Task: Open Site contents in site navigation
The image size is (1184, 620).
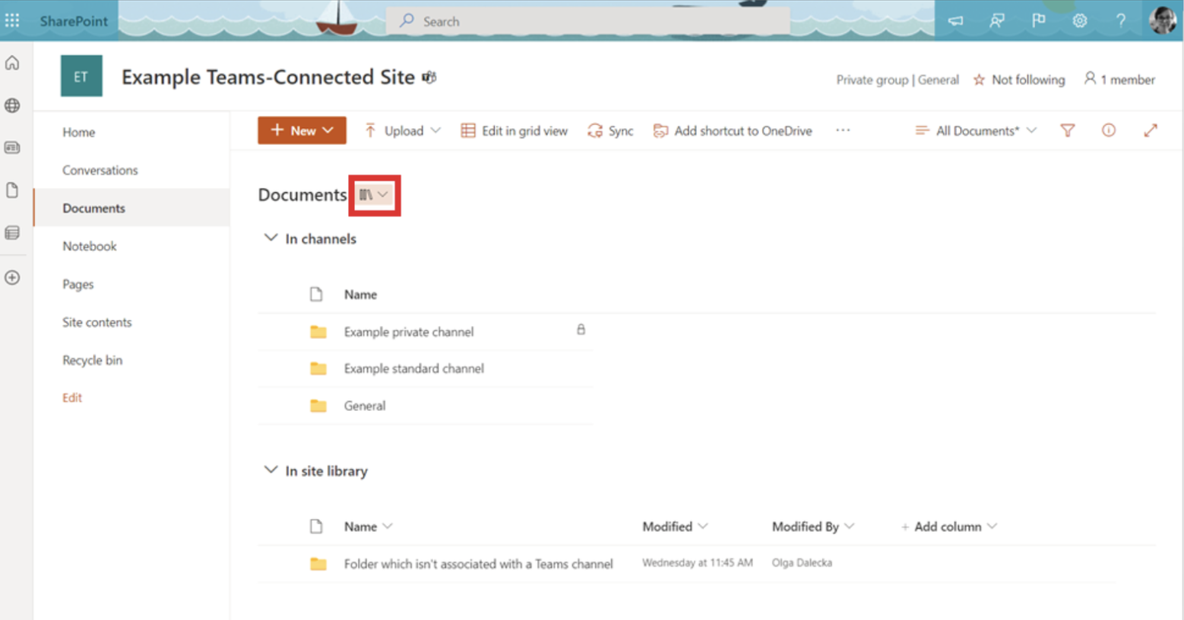Action: point(97,322)
